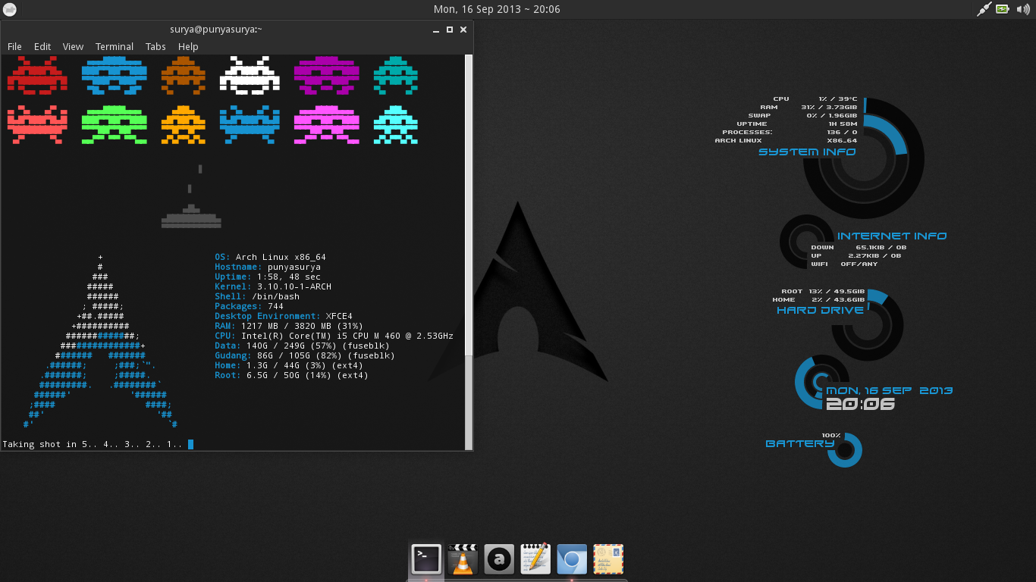Viewport: 1036px width, 582px height.
Task: Launch the Chromium browser from the dock
Action: pos(571,559)
